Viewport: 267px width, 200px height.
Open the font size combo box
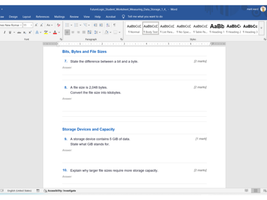click(28, 25)
